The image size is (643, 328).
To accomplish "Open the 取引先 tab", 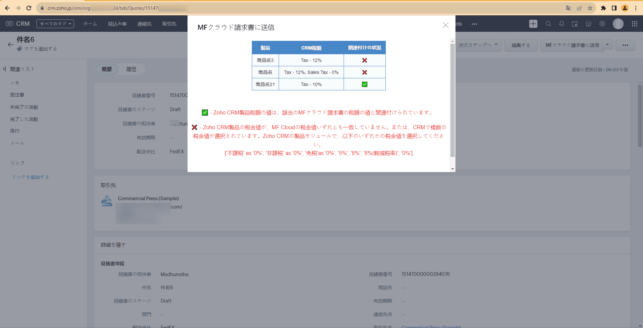I will point(169,24).
